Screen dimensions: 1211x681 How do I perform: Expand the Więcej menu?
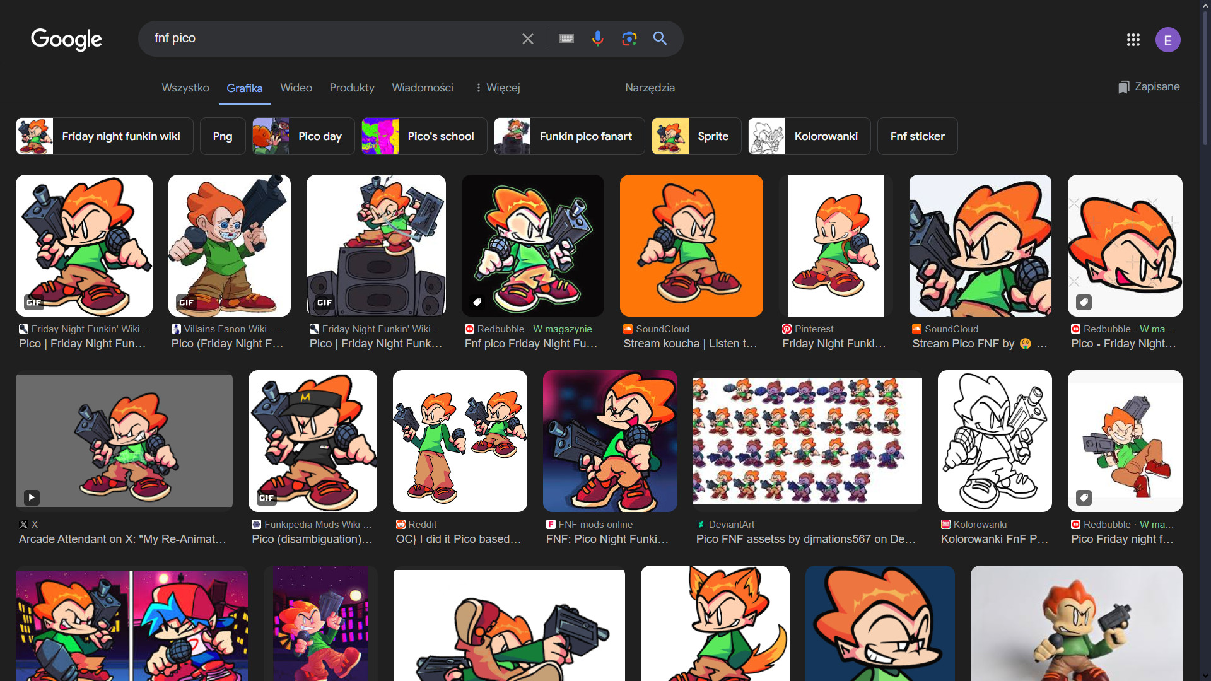coord(498,88)
